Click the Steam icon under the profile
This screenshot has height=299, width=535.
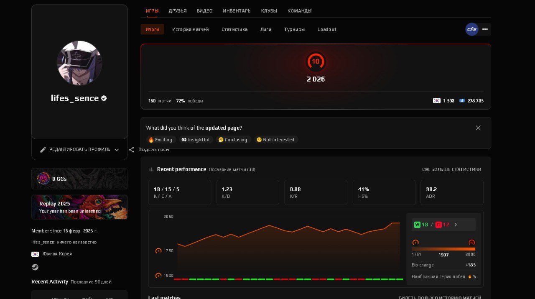click(35, 267)
